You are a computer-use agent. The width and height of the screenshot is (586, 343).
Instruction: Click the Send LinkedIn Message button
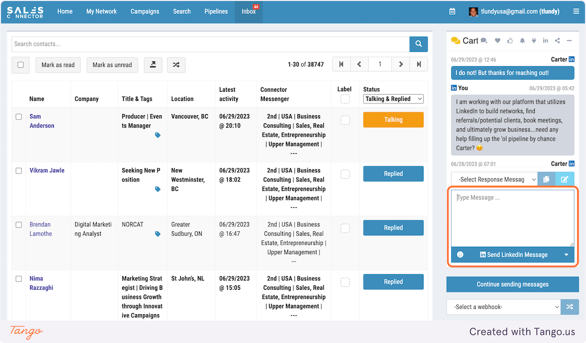point(514,255)
